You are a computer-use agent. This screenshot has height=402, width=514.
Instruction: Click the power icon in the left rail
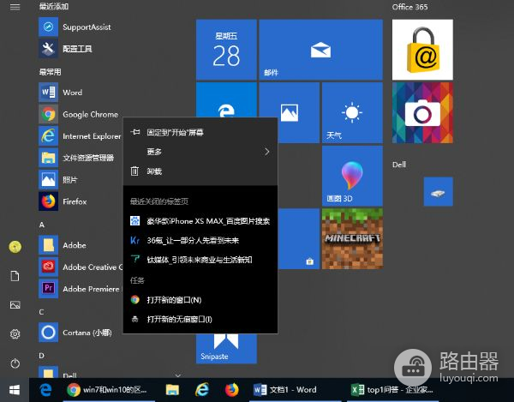coord(15,363)
